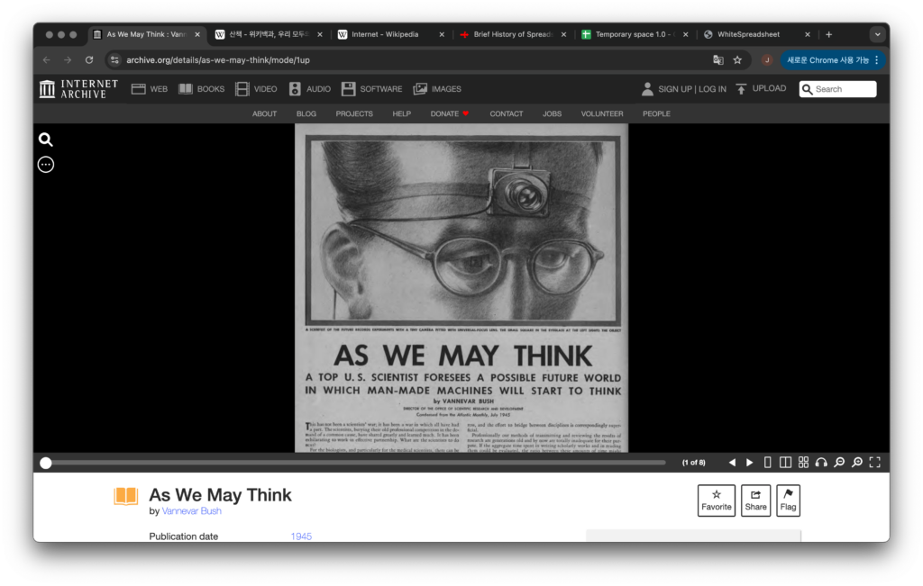Enter fullscreen book viewer mode
The width and height of the screenshot is (923, 586).
[x=874, y=463]
